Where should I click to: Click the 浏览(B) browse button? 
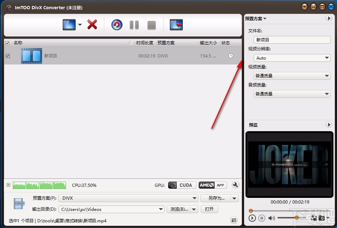(x=180, y=209)
